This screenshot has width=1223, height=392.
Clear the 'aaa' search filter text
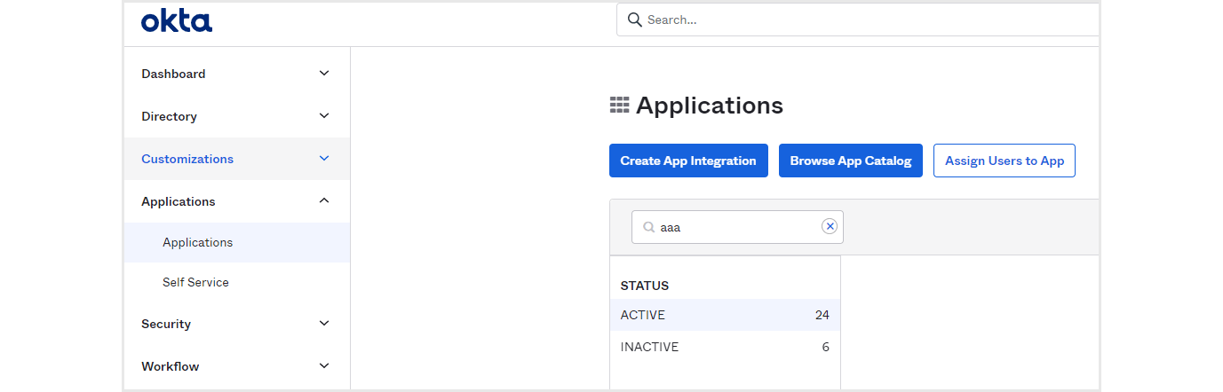pyautogui.click(x=830, y=227)
